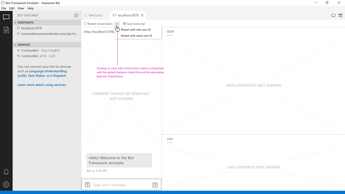Restore down the emulator window
This screenshot has height=194, width=345.
[x=327, y=3]
